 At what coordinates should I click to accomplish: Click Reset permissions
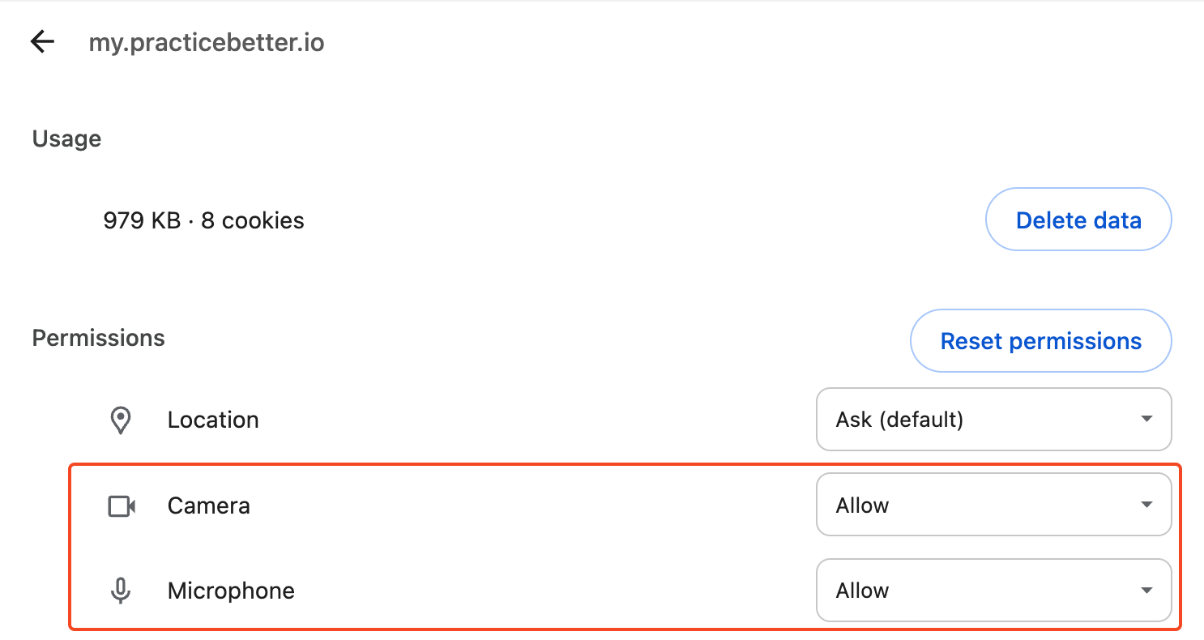point(1041,341)
